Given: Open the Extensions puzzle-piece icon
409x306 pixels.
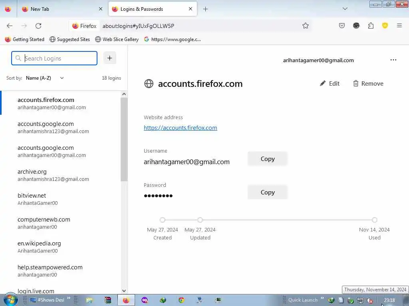Looking at the screenshot, I should pyautogui.click(x=371, y=25).
